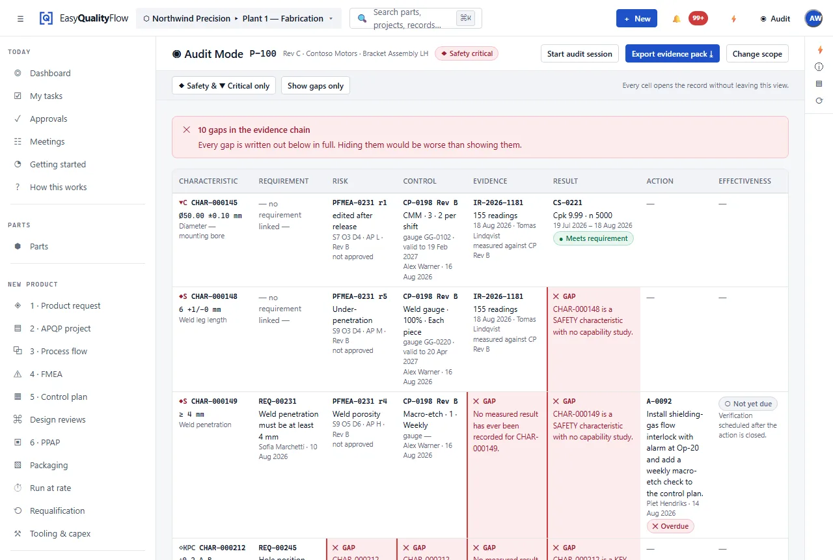Click the Parts hexagon icon
Screen dimensions: 833x560
18,247
